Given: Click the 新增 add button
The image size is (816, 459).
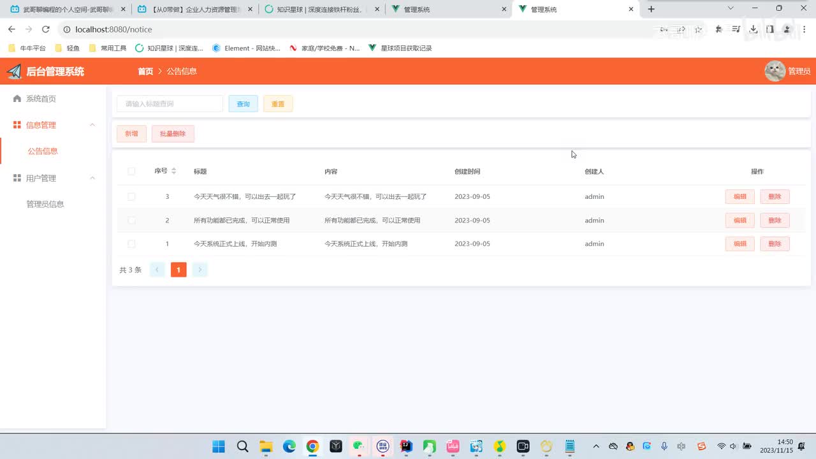Looking at the screenshot, I should (131, 134).
